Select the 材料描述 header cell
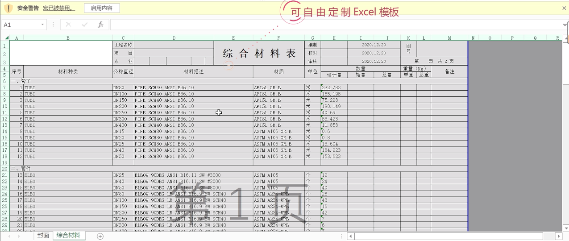 click(x=194, y=71)
